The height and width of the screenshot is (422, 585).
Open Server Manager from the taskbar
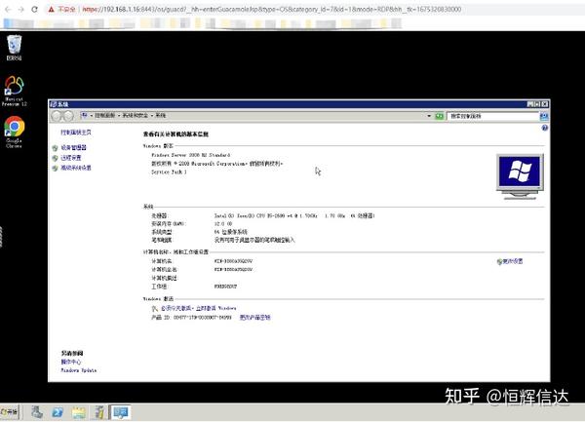[37, 412]
